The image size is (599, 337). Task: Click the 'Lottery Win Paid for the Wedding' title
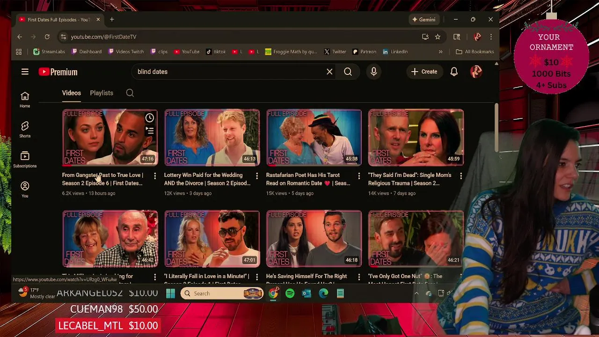tap(207, 179)
